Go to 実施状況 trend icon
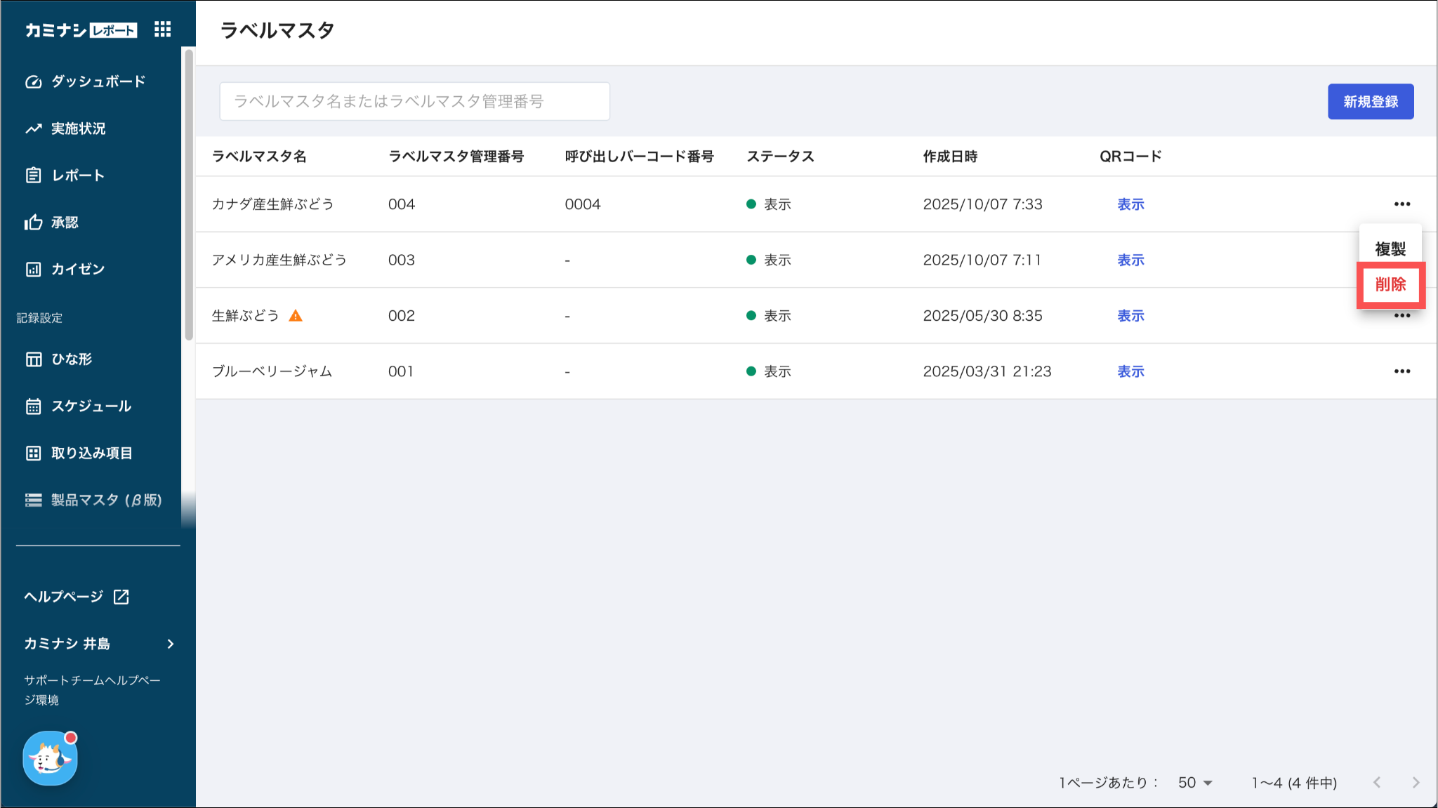 [33, 128]
